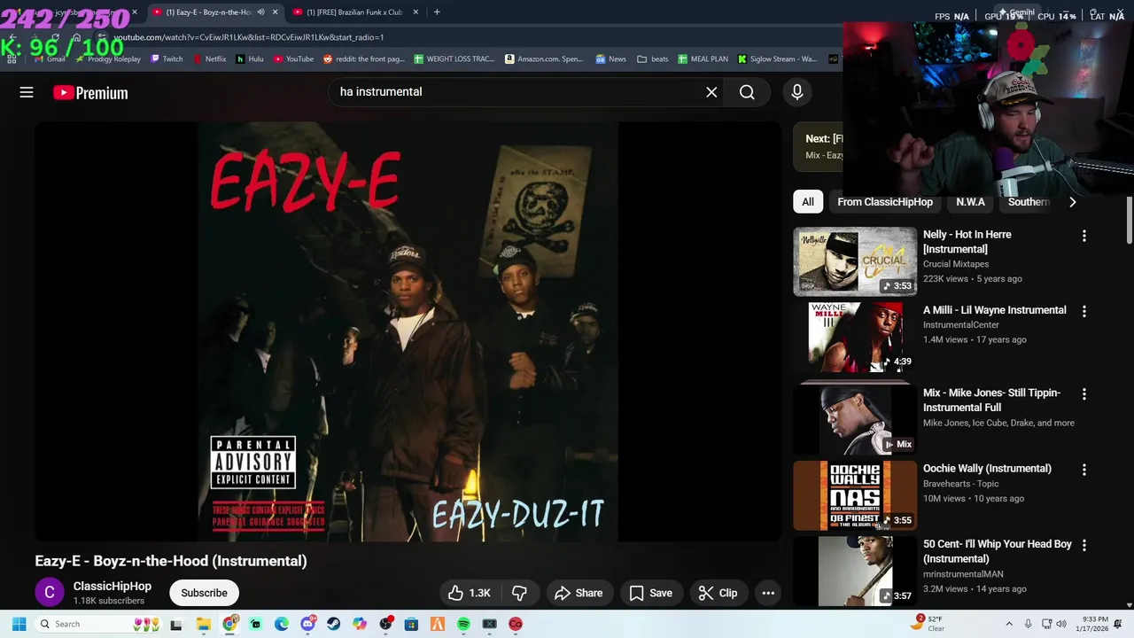Screen dimensions: 1134x638
Task: Select the All filter chip
Action: click(808, 202)
